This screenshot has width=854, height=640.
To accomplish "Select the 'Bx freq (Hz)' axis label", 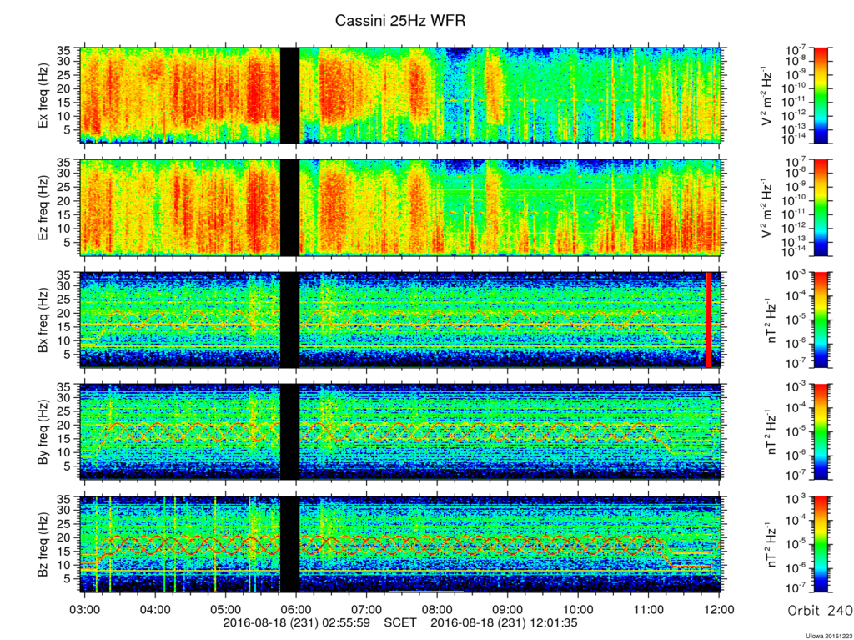I will click(43, 320).
